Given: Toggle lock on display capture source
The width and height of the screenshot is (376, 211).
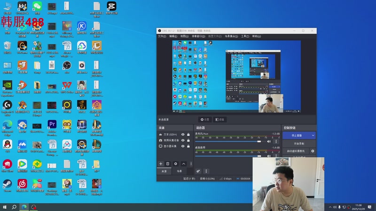Looking at the screenshot, I should [x=188, y=146].
